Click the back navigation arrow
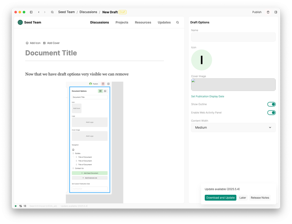 point(39,12)
